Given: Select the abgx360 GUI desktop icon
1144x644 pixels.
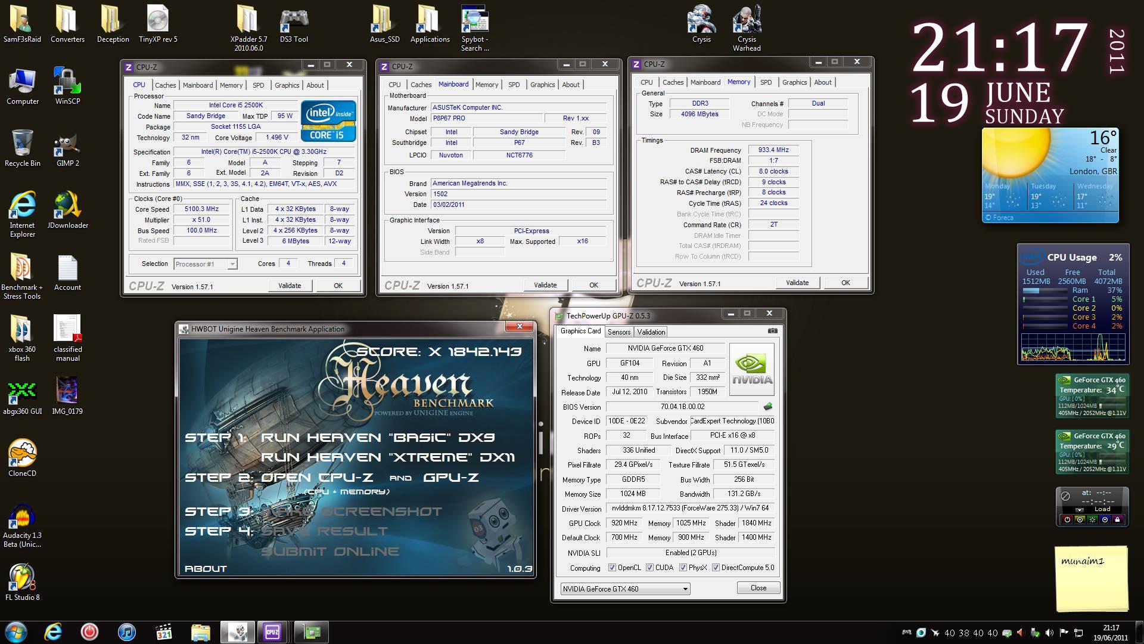Looking at the screenshot, I should pyautogui.click(x=22, y=397).
